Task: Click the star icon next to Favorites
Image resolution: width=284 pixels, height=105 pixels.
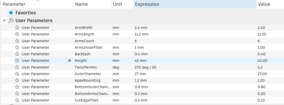Action: (x=11, y=13)
